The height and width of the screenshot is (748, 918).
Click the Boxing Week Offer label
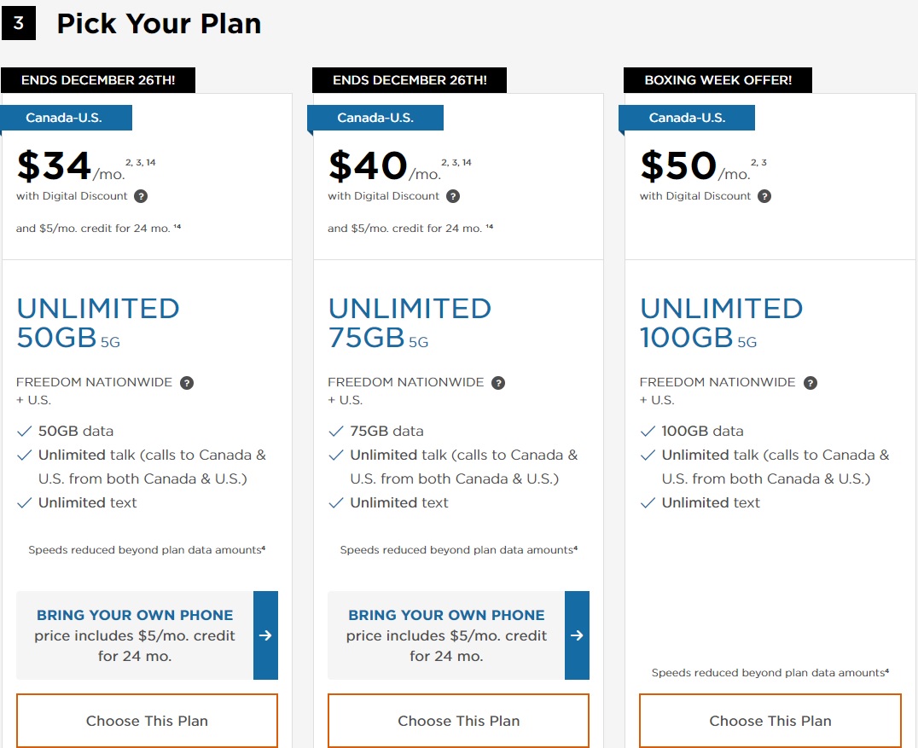click(718, 80)
